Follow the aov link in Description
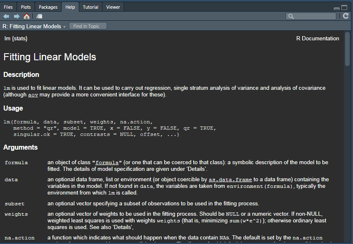Viewport: 353px width, 244px height. (x=33, y=95)
